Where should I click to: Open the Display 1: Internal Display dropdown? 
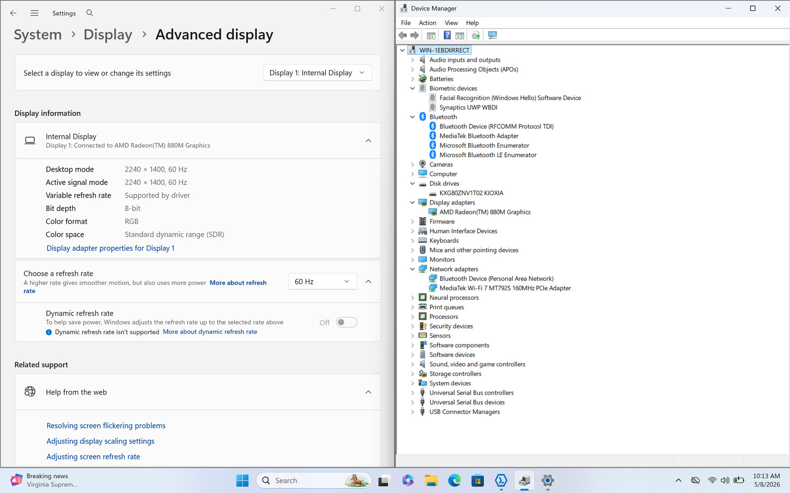pos(317,73)
